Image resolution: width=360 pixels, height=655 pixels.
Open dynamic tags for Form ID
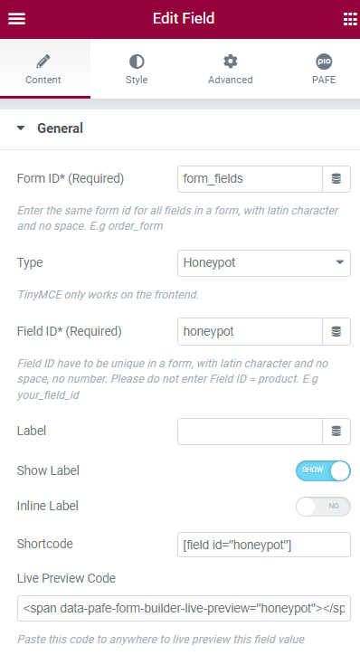(336, 179)
